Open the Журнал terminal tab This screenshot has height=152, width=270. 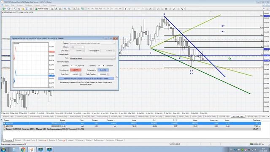tap(120, 140)
